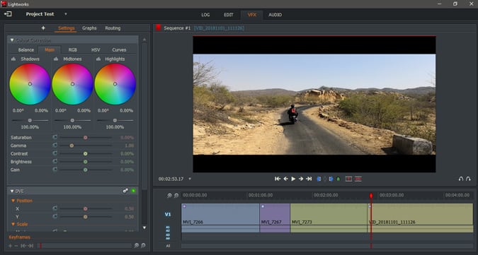Screen dimensions: 478x255
Task: Clear marks with the middle marker icon
Action: tap(324, 179)
